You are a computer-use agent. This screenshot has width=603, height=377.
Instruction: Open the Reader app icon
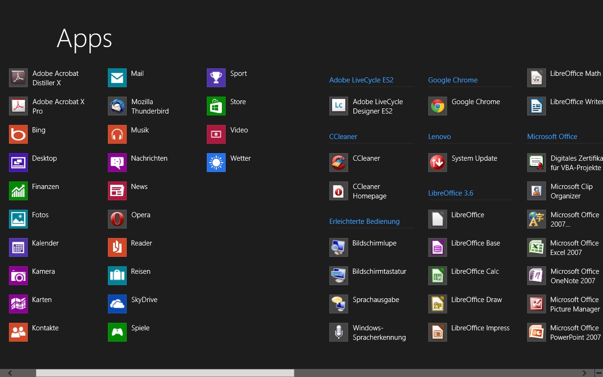(117, 247)
